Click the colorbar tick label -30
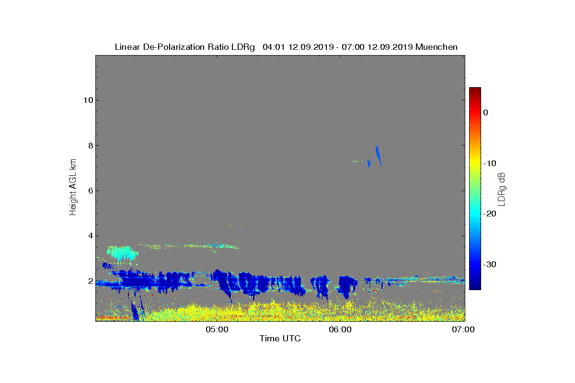This screenshot has width=575, height=383. 489,265
